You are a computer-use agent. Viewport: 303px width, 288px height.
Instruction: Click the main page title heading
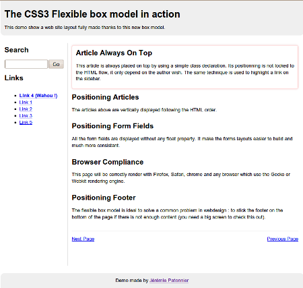coord(92,14)
